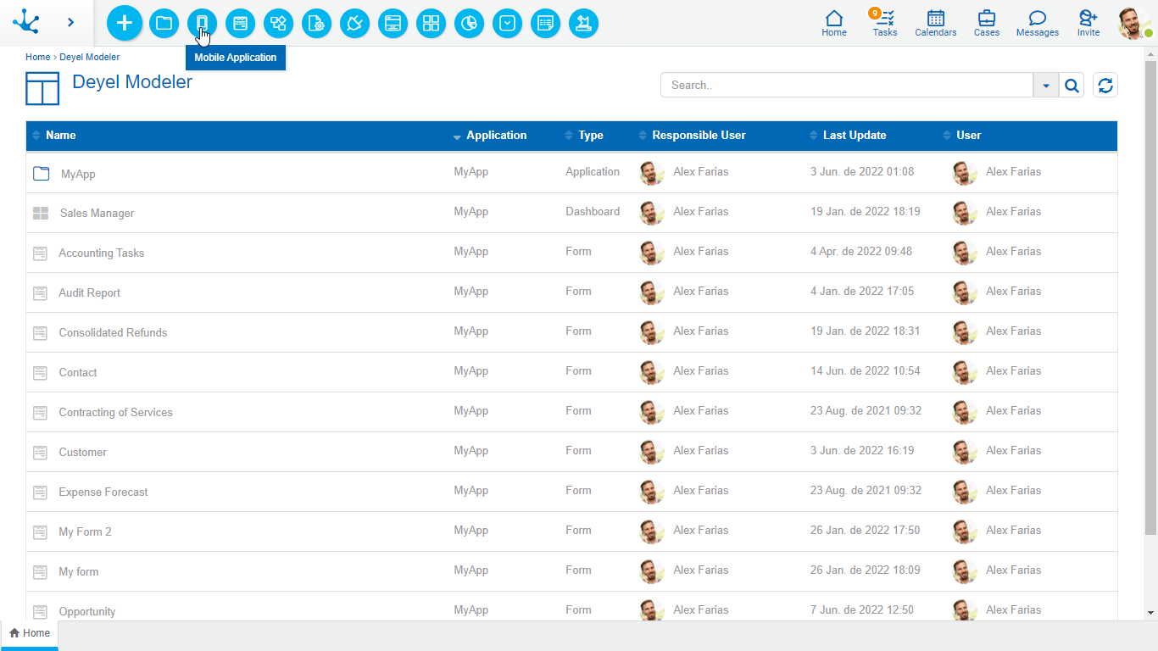1158x651 pixels.
Task: Click inside the Search input field
Action: (847, 85)
